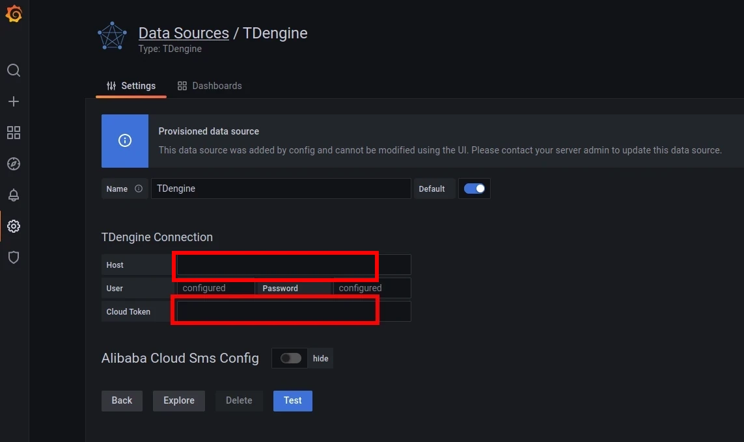This screenshot has height=442, width=744.
Task: Click the blue Test button
Action: (x=292, y=400)
